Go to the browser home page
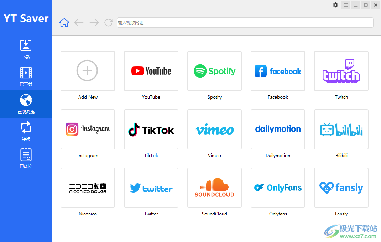 [x=64, y=22]
